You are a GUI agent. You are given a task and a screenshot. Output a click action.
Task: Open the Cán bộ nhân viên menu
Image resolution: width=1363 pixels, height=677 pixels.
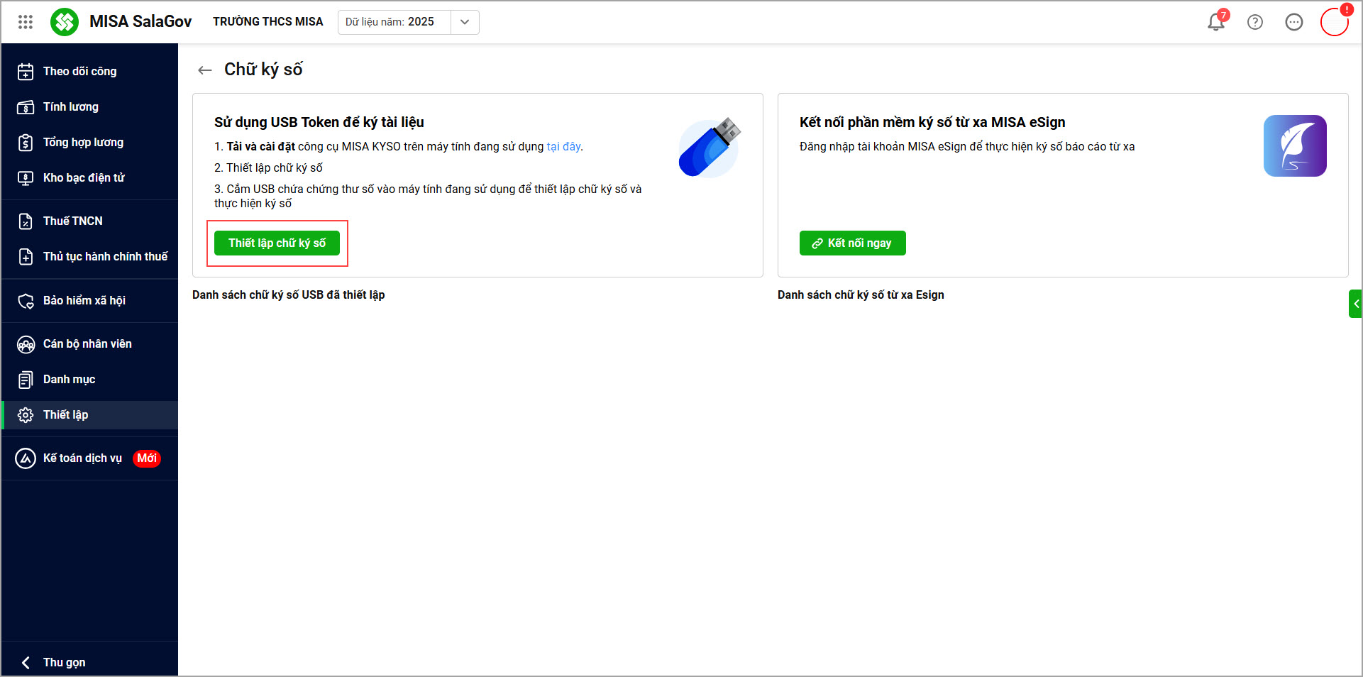click(89, 343)
